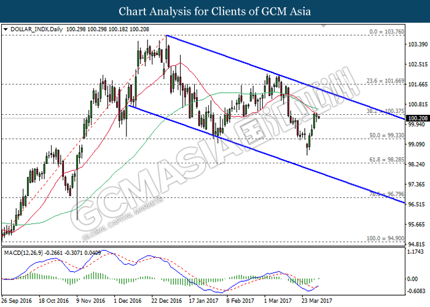Viewport: 430px width, 307px height.
Task: Click the 17 Jan 2017 date label
Action: 204,301
